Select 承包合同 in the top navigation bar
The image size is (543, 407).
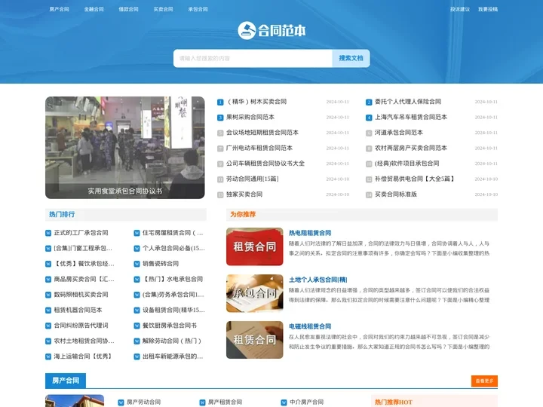pos(198,10)
